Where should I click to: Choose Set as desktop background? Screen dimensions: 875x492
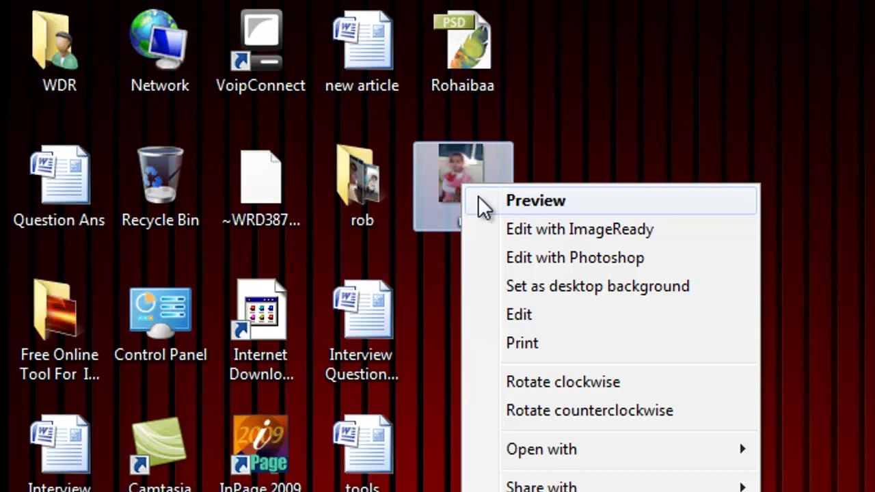tap(610, 286)
